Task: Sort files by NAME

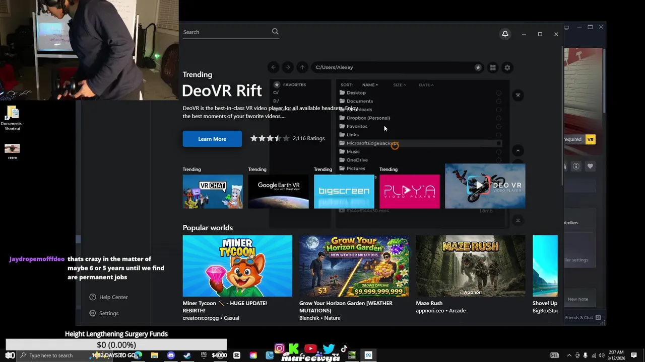Action: pos(370,85)
